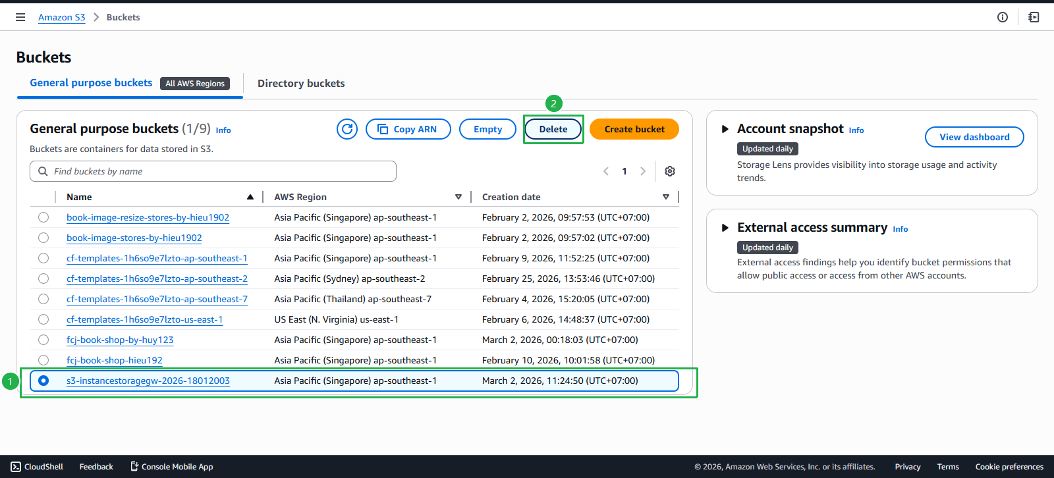Sort by Name ascending arrow
Image resolution: width=1054 pixels, height=478 pixels.
pyautogui.click(x=250, y=197)
